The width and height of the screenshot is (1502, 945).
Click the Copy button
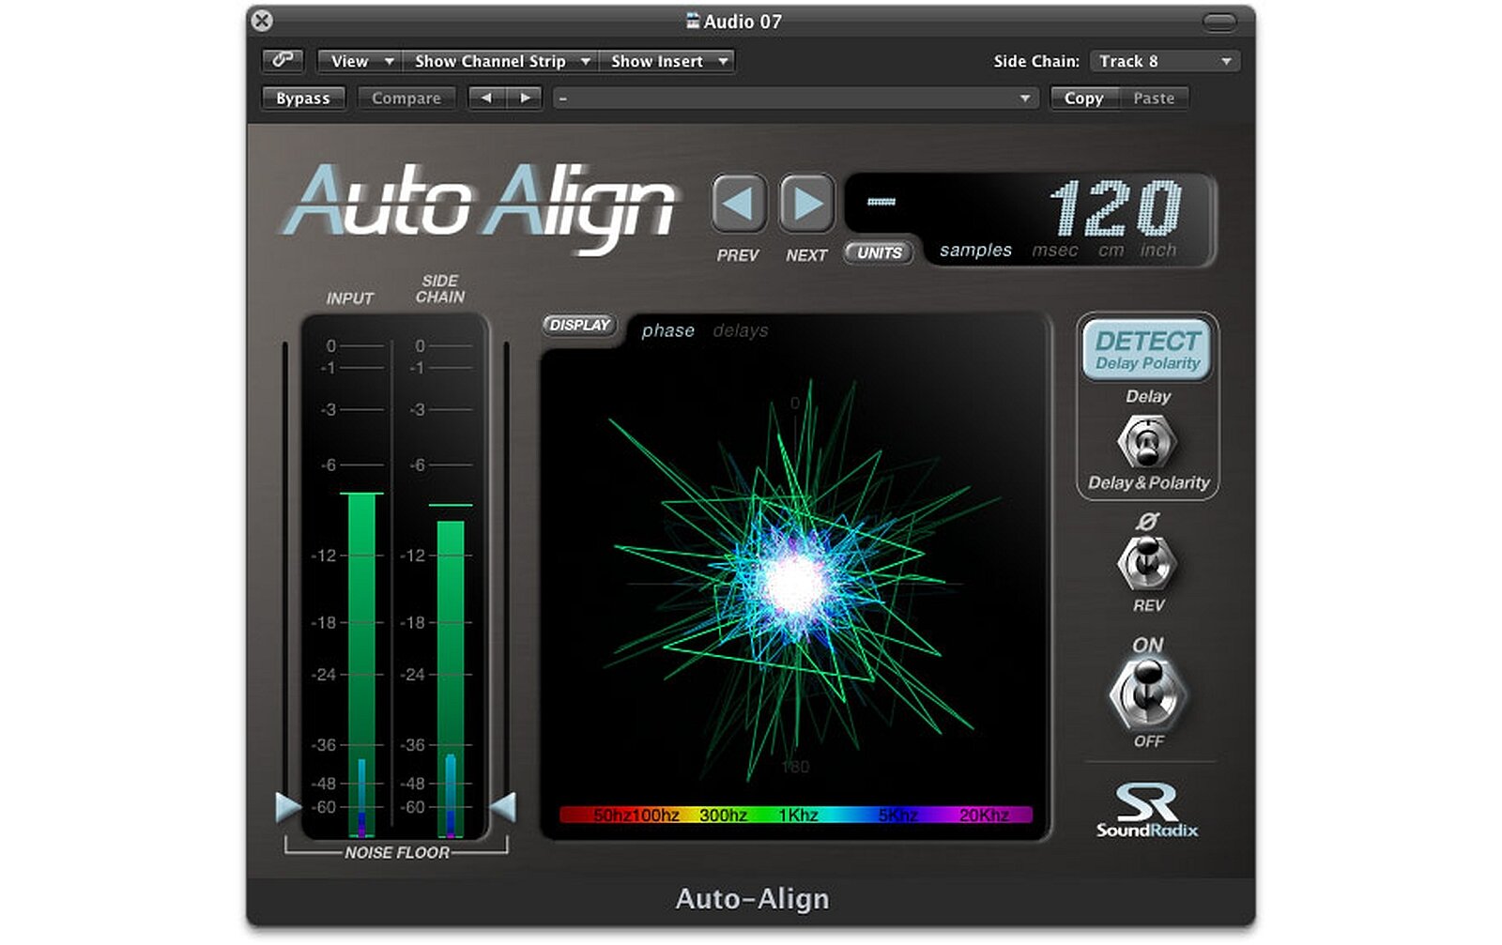point(1084,98)
